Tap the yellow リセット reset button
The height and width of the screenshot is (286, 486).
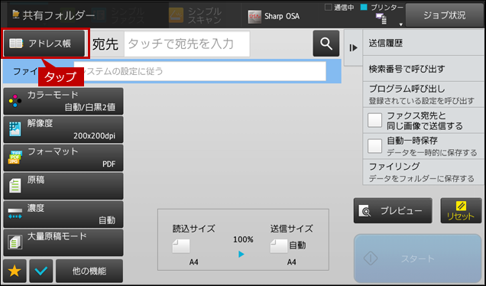[461, 210]
